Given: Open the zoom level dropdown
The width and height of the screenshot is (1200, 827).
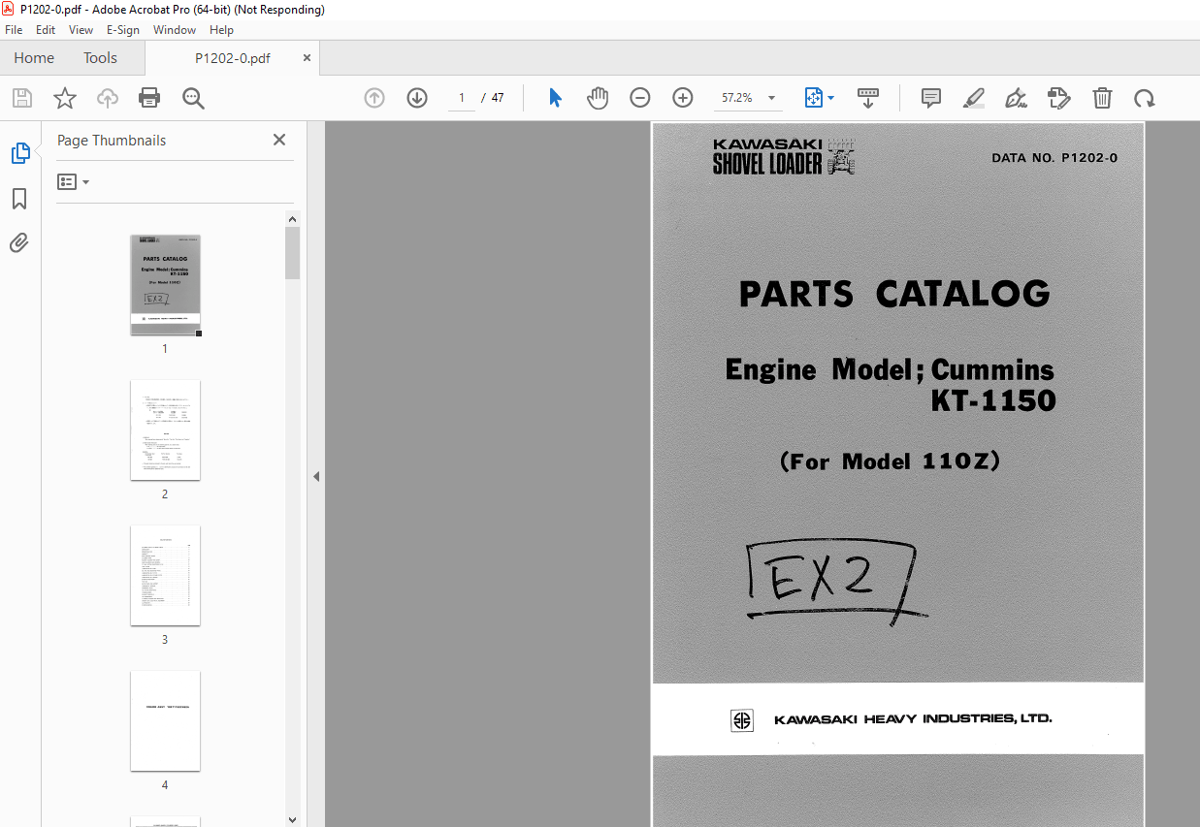Looking at the screenshot, I should pyautogui.click(x=771, y=98).
